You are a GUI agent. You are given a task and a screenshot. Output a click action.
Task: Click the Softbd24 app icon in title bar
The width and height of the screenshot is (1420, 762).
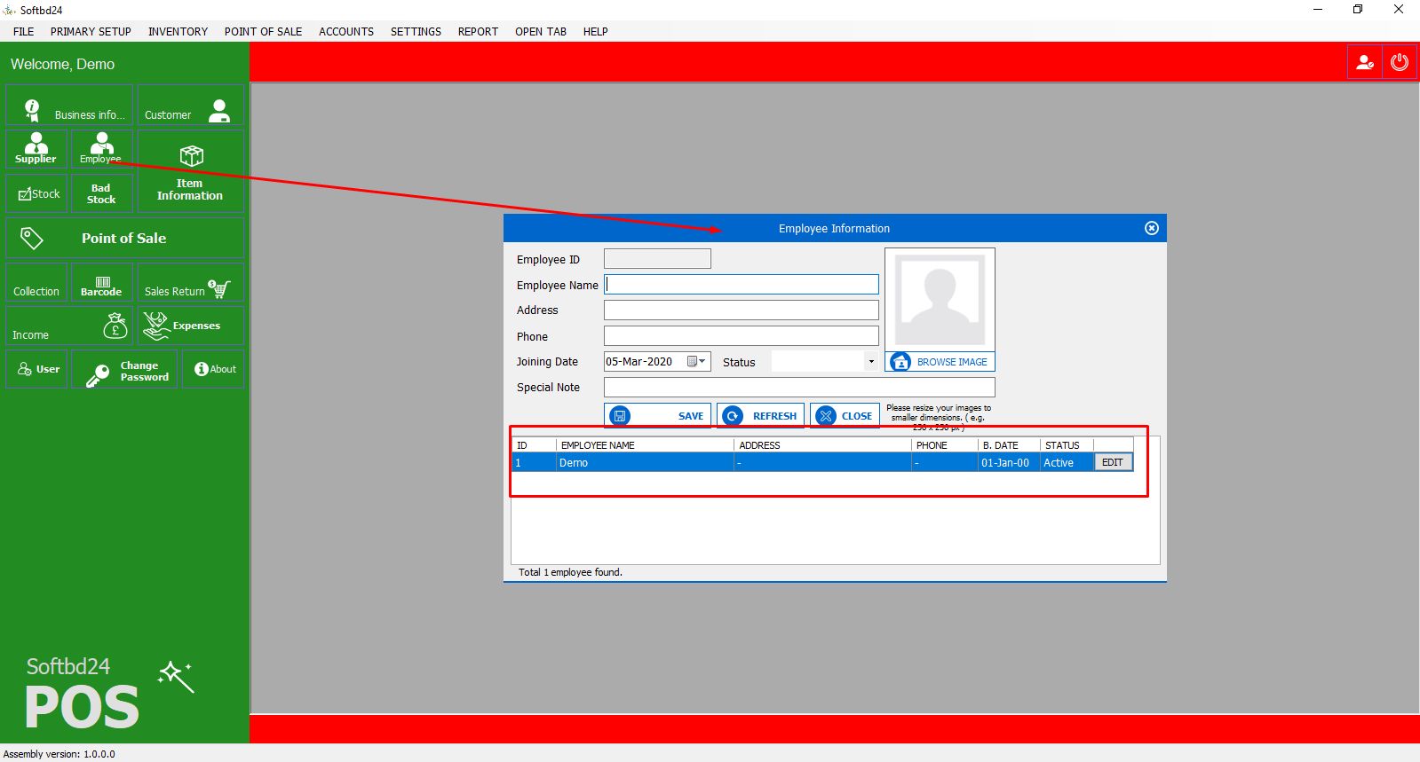(x=10, y=10)
